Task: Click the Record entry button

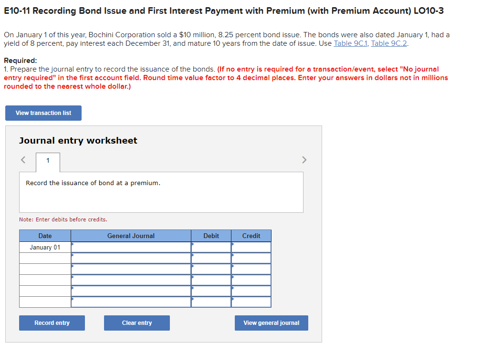Action: (x=52, y=323)
